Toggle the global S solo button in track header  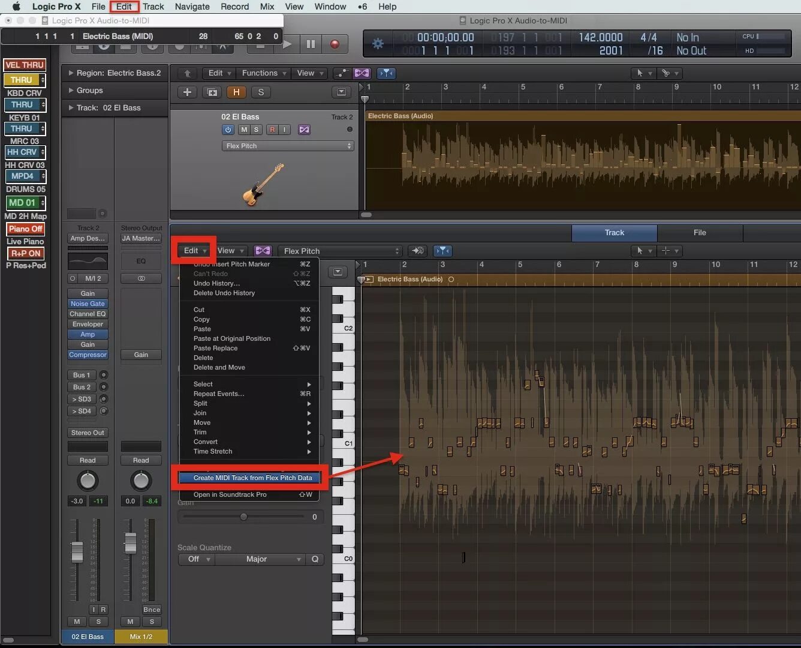click(x=260, y=92)
